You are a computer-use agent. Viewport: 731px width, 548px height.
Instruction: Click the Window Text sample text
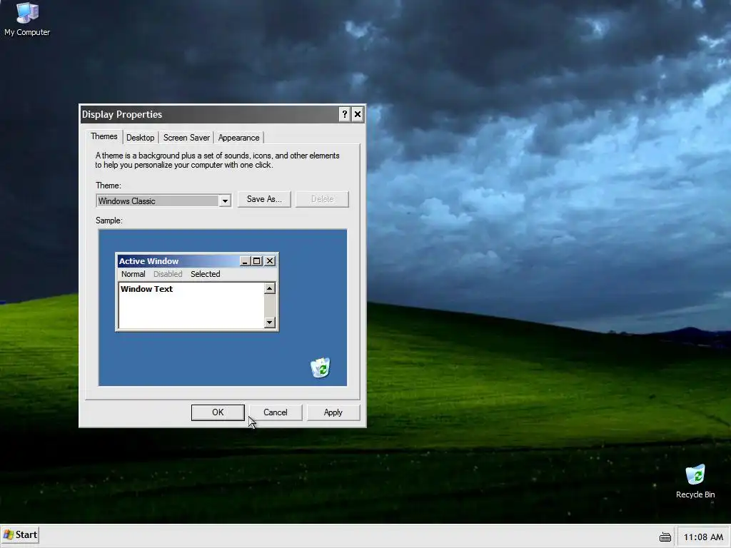click(147, 289)
